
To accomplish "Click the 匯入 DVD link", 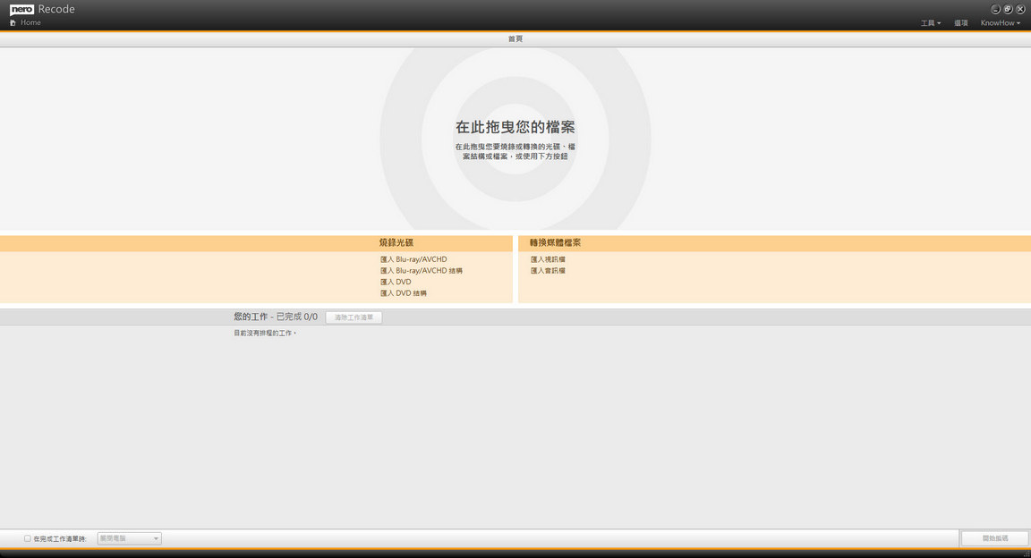I will (x=396, y=282).
